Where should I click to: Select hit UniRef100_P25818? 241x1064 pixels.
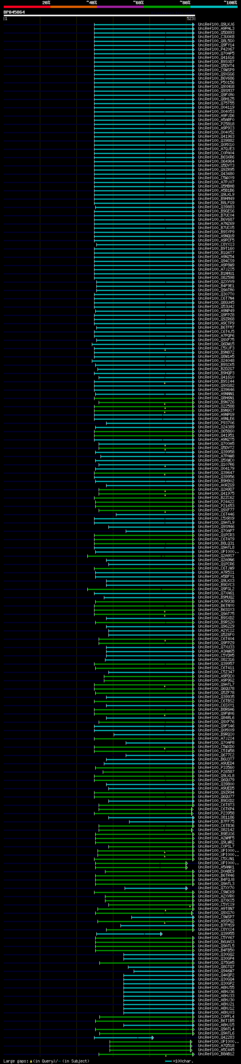pyautogui.click(x=216, y=124)
